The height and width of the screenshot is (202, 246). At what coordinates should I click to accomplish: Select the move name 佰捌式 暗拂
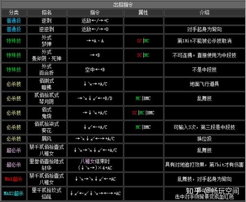(x=47, y=84)
